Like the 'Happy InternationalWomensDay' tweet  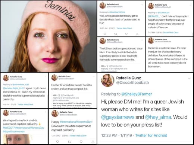click(81, 141)
